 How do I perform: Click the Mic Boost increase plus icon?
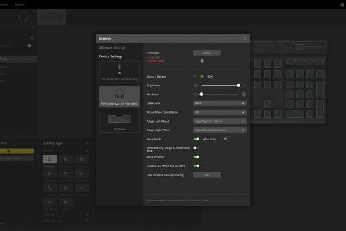[x=244, y=94]
